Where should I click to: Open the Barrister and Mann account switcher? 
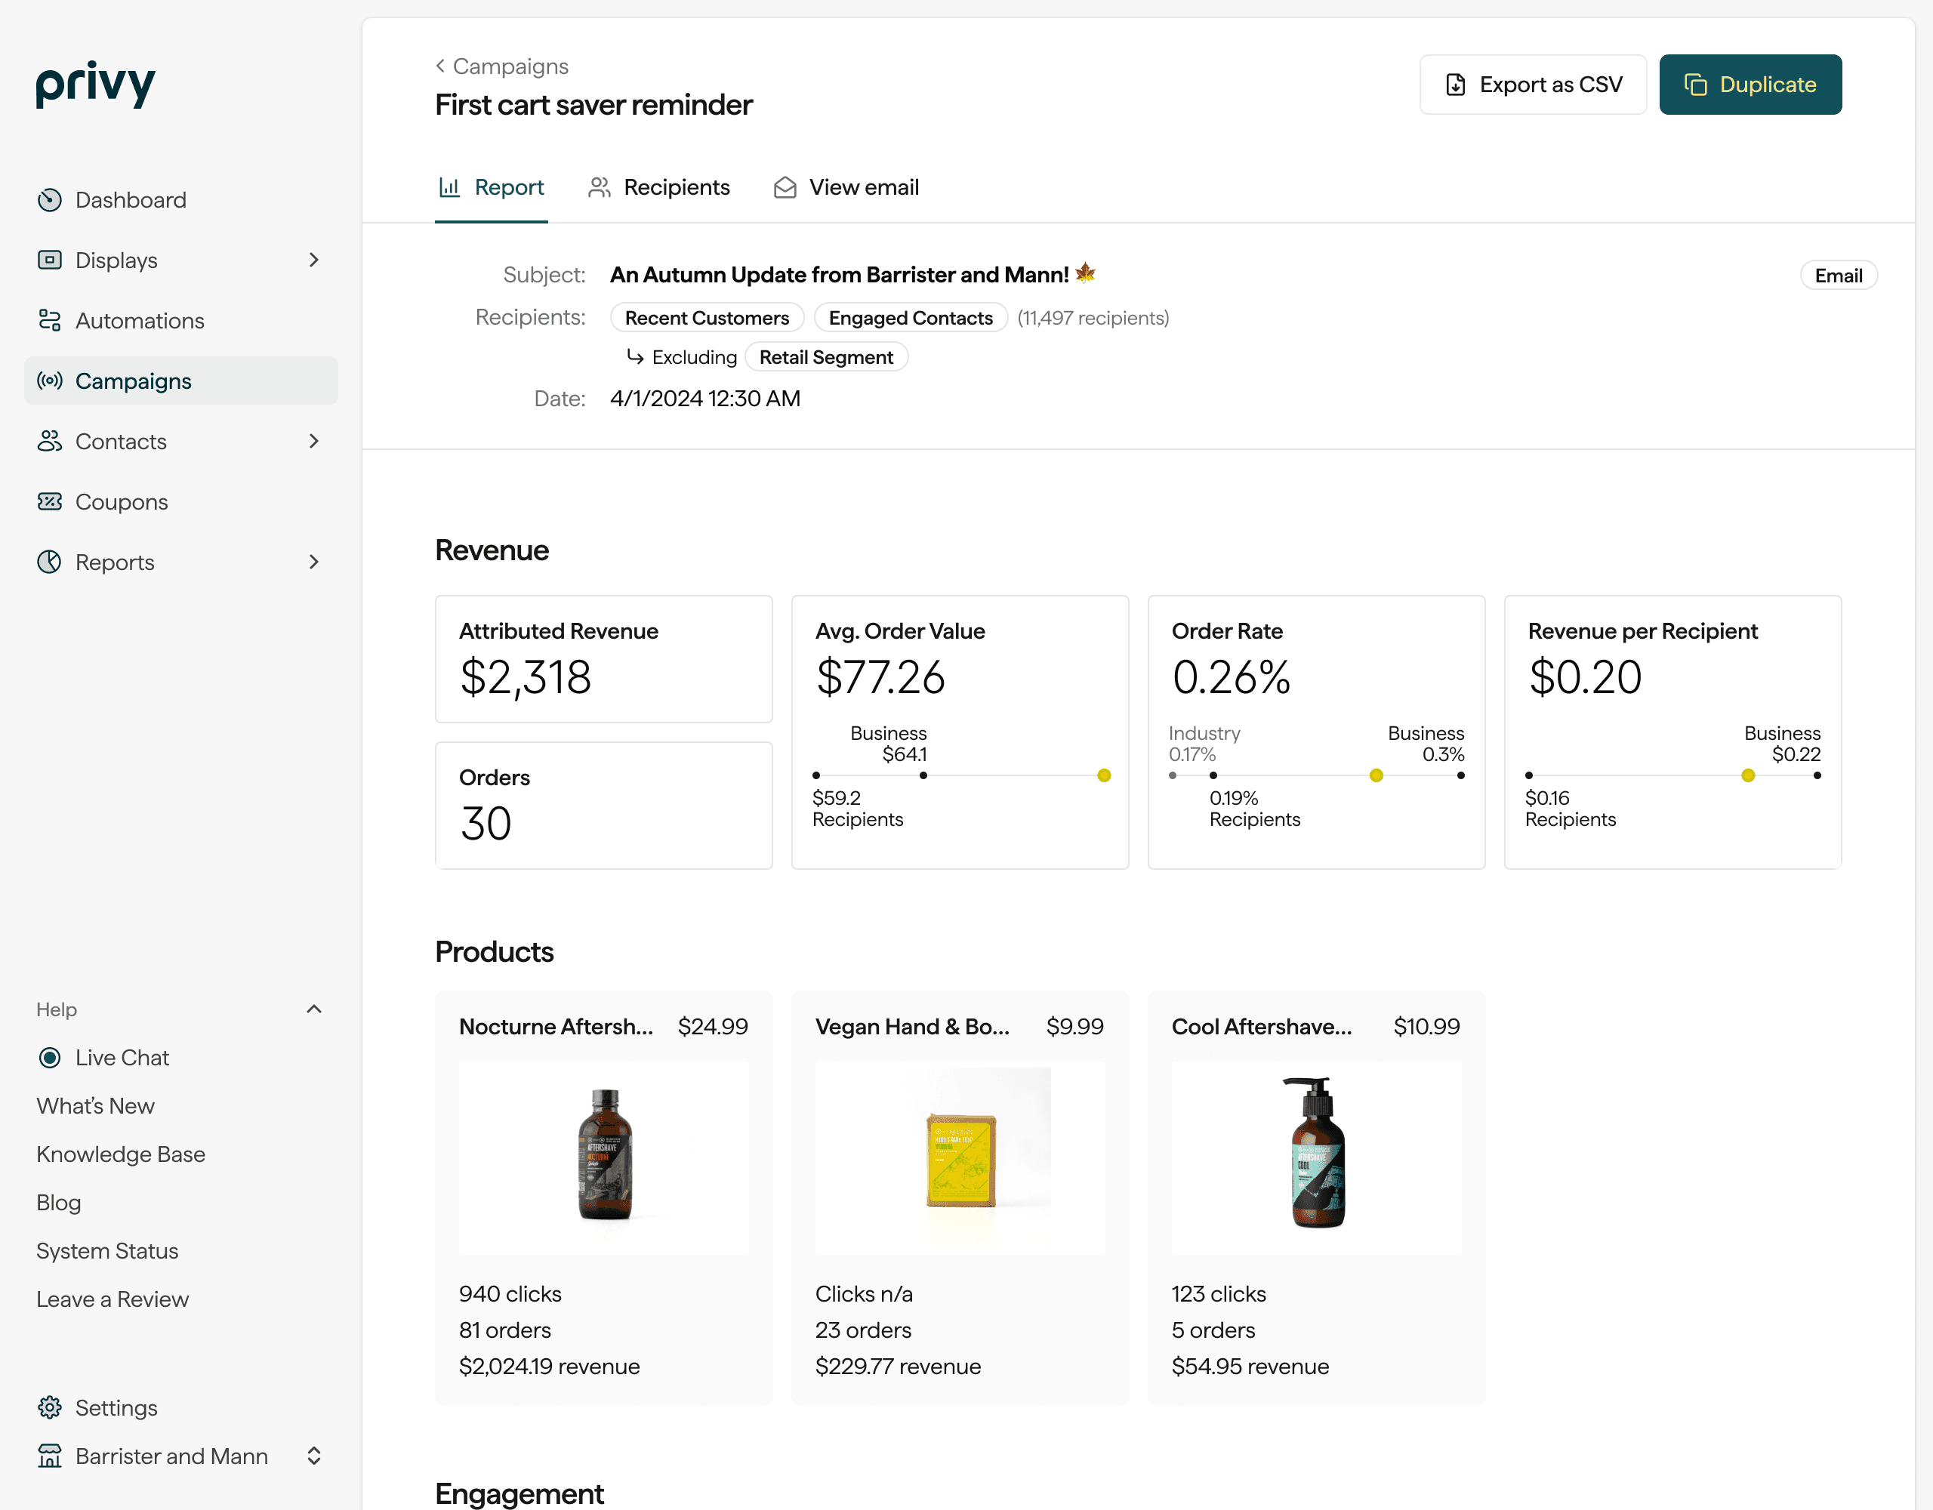coord(313,1456)
